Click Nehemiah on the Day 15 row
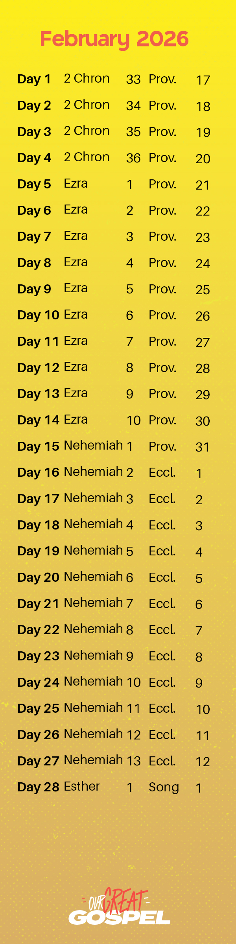The width and height of the screenshot is (236, 944). tap(93, 445)
